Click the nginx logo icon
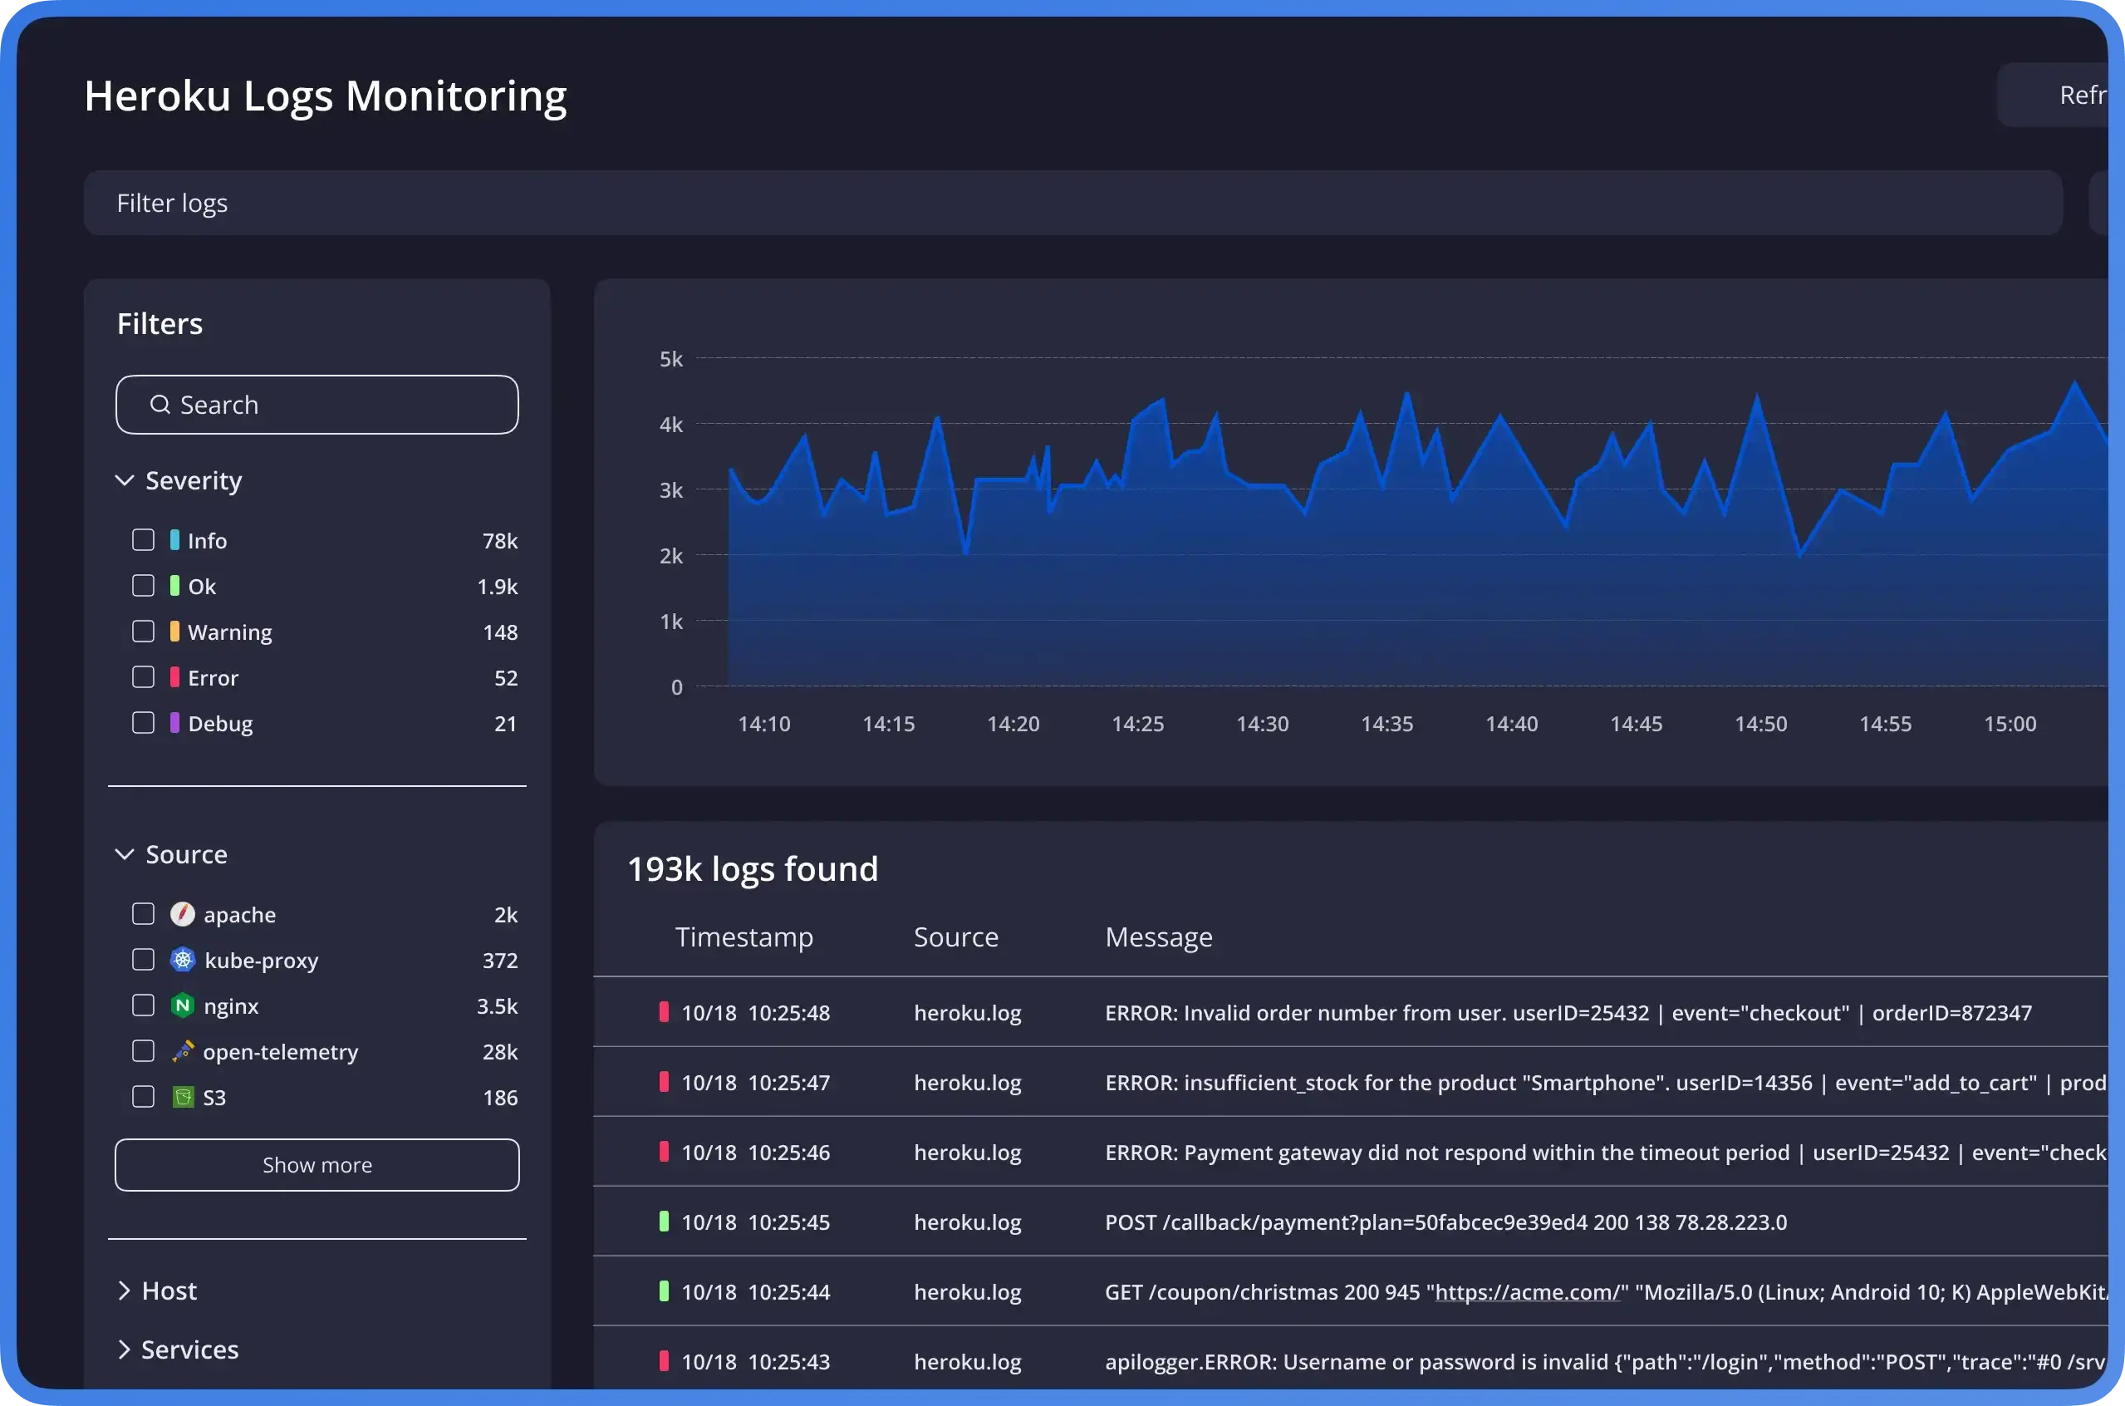The image size is (2125, 1406). coord(183,1005)
